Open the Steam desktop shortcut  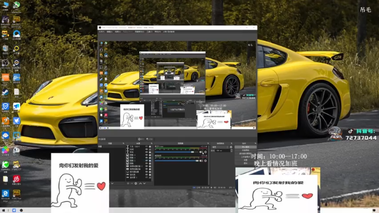pyautogui.click(x=5, y=92)
